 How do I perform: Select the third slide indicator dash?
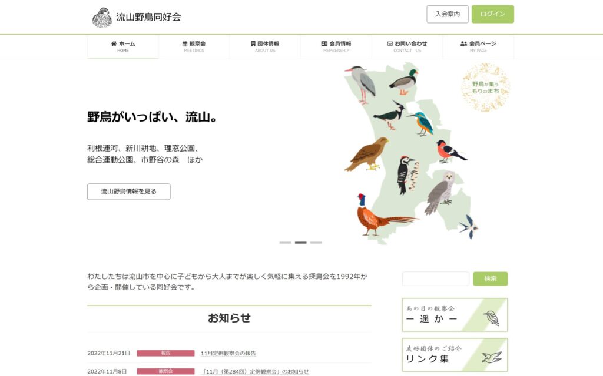point(316,243)
